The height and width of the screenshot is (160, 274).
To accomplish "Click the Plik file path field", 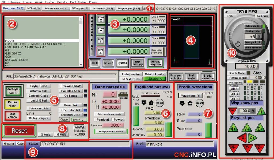I will [x=65, y=76].
